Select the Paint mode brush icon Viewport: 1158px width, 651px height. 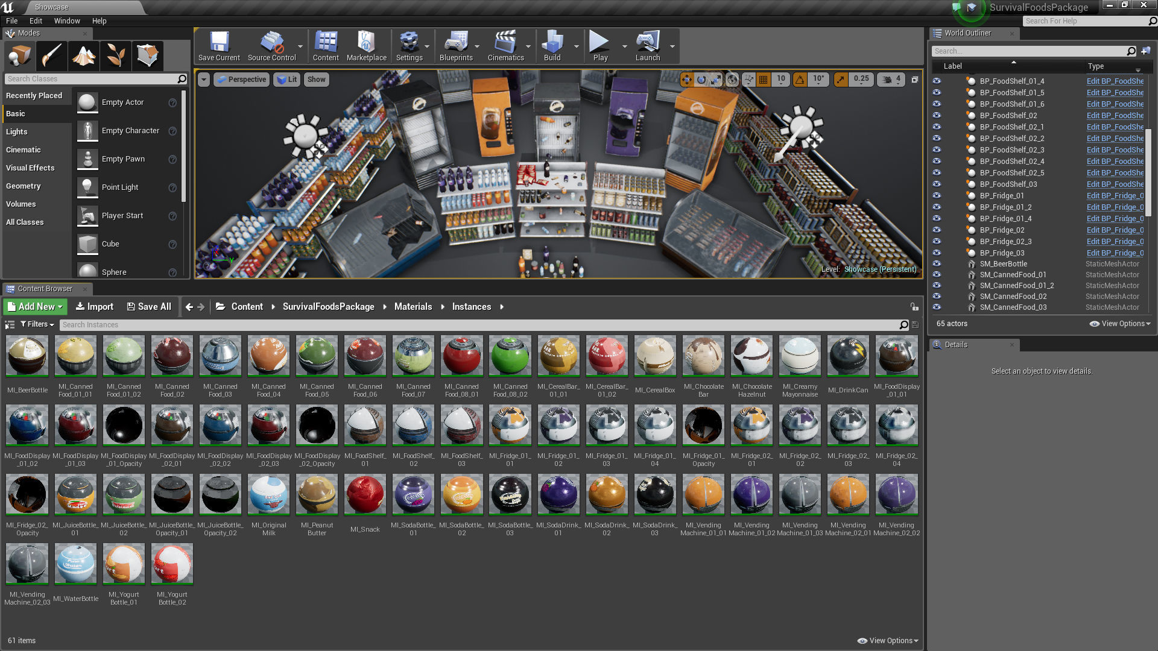click(51, 55)
